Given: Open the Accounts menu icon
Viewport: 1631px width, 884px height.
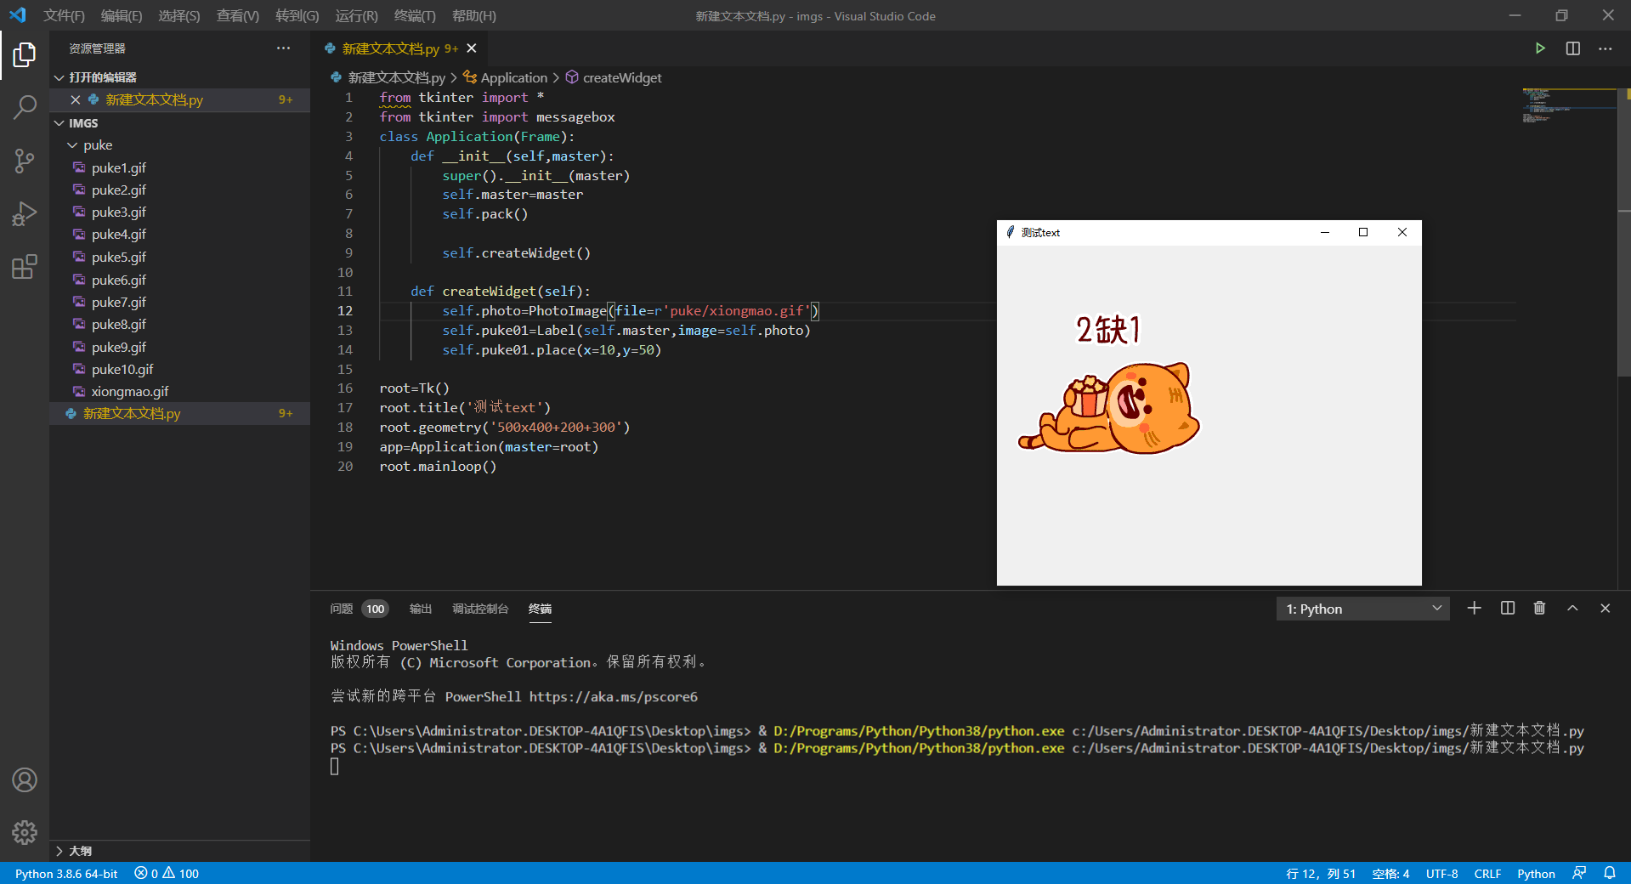Looking at the screenshot, I should (x=25, y=779).
